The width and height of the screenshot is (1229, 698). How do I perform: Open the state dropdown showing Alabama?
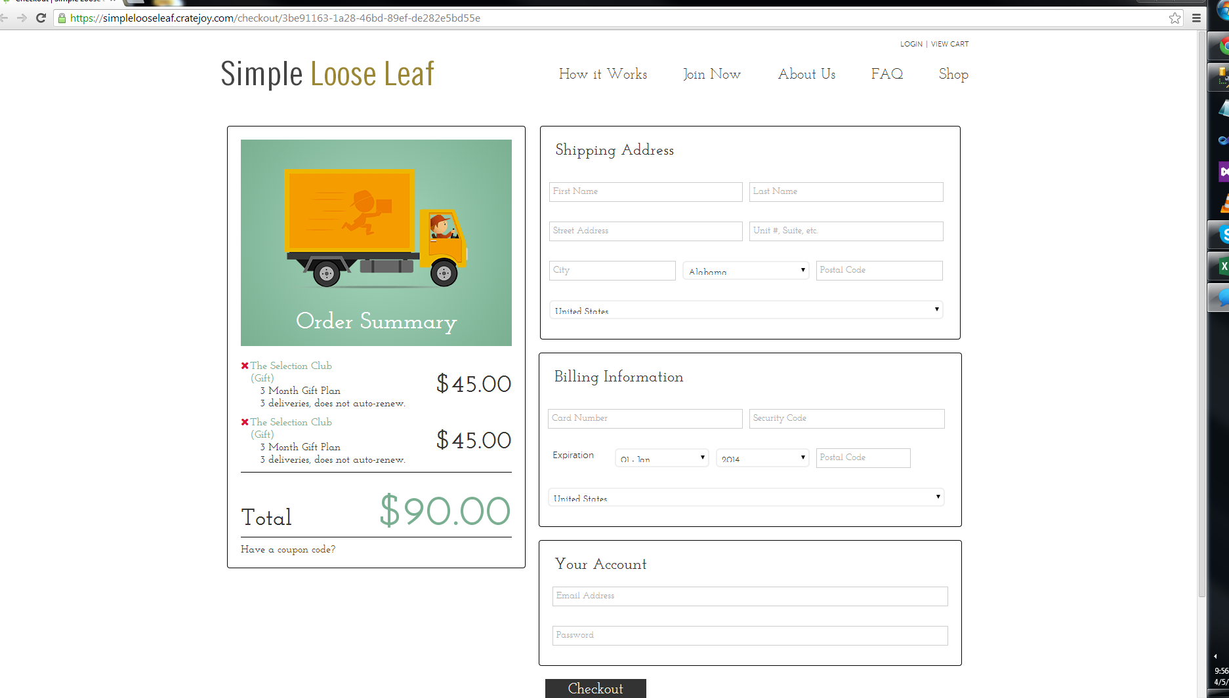click(746, 271)
